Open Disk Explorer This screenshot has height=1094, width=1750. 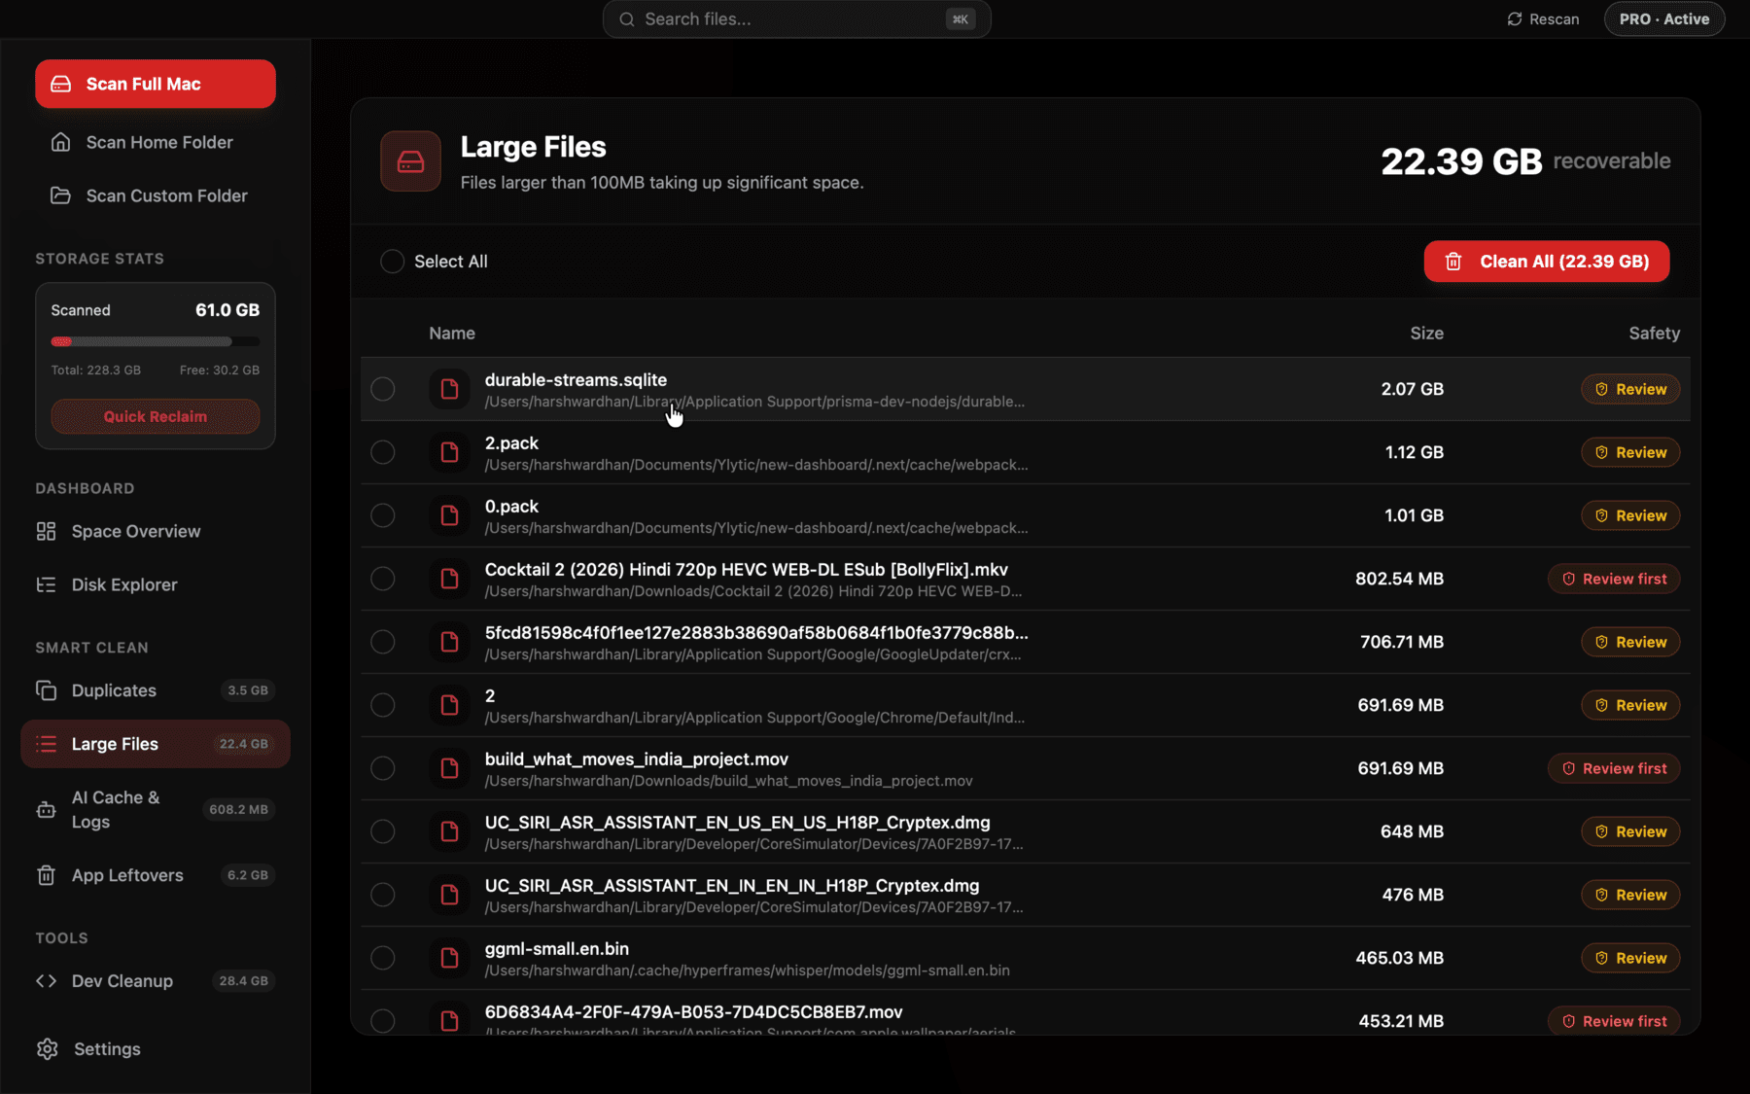(x=156, y=584)
